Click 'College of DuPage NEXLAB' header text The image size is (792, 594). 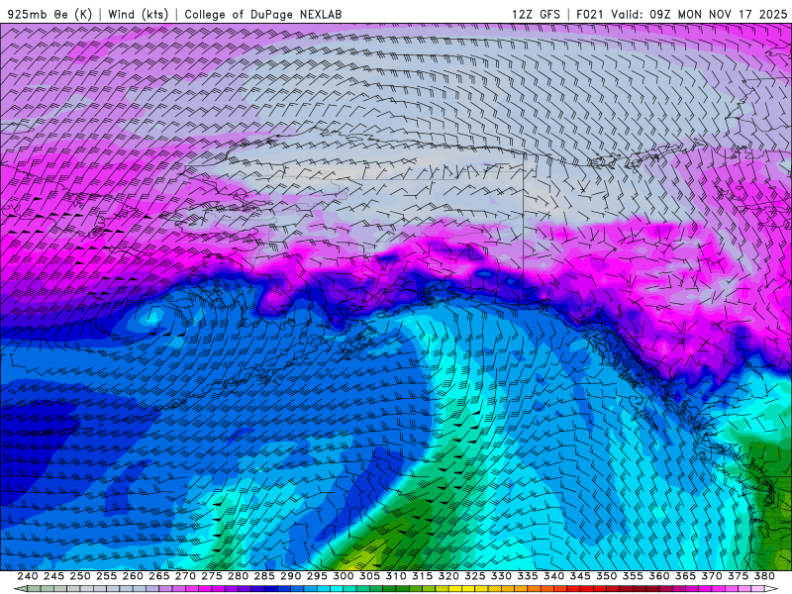(x=263, y=14)
